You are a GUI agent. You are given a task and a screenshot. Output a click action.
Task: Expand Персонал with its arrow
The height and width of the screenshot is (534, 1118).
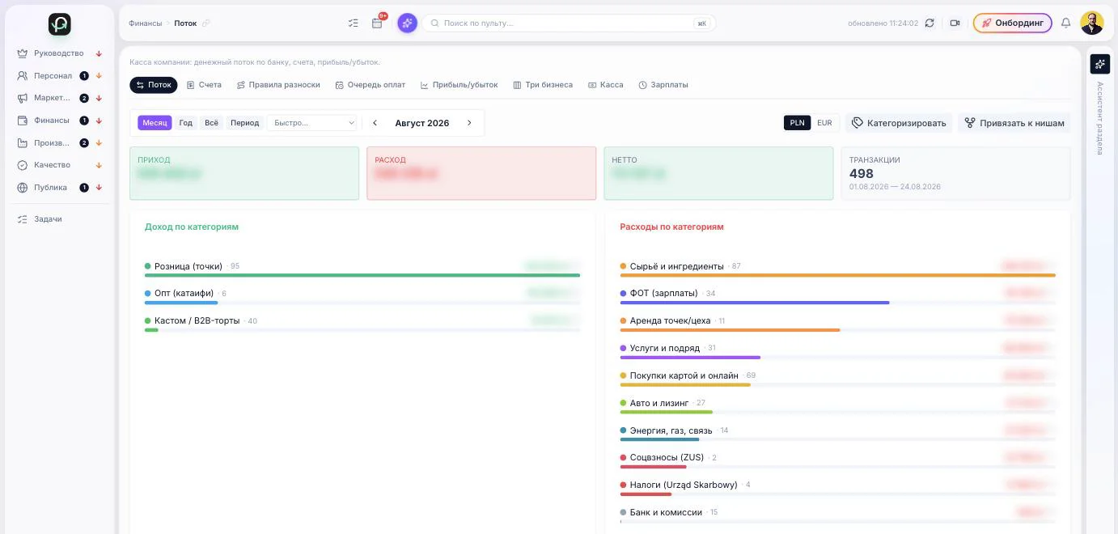(99, 76)
